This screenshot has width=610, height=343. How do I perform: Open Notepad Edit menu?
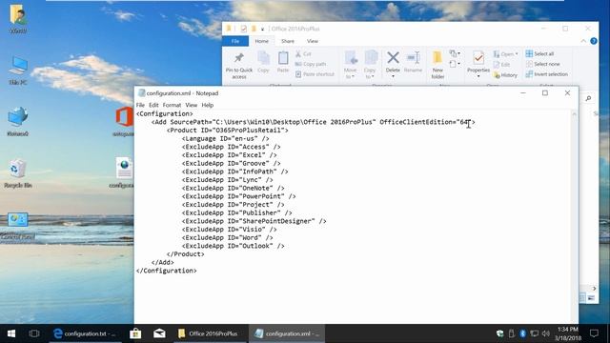[x=153, y=105]
